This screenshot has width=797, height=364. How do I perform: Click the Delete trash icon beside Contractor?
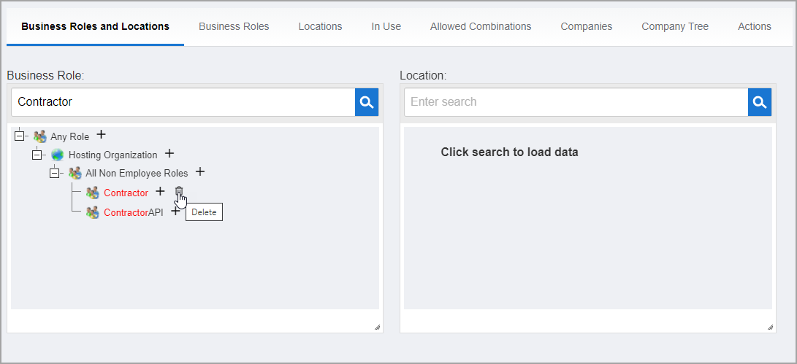click(x=179, y=193)
